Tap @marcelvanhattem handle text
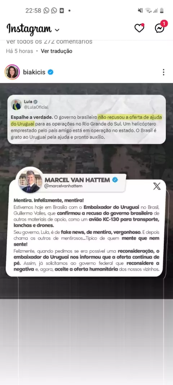 point(63,186)
